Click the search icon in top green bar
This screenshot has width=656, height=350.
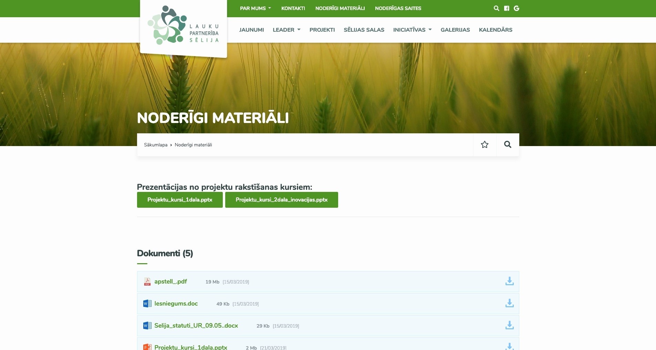tap(496, 8)
